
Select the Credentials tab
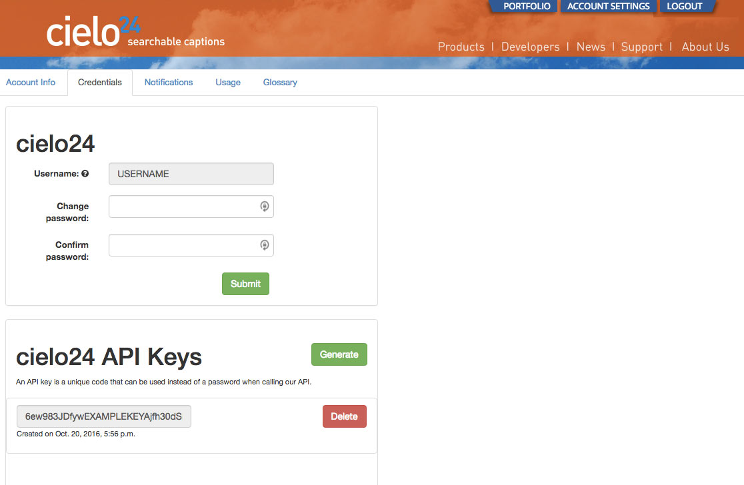coord(99,83)
